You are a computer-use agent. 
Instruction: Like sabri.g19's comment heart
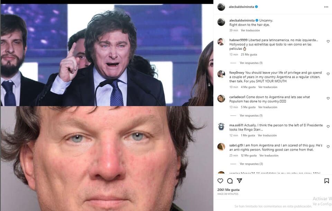pyautogui.click(x=328, y=147)
